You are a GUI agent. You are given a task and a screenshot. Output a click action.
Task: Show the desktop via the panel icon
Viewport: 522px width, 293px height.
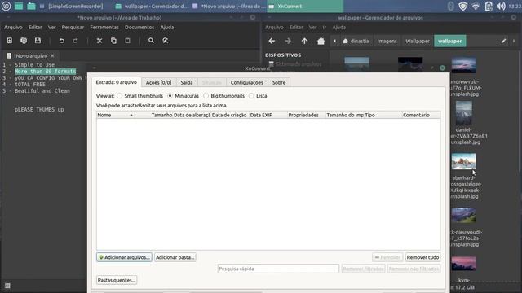click(19, 6)
